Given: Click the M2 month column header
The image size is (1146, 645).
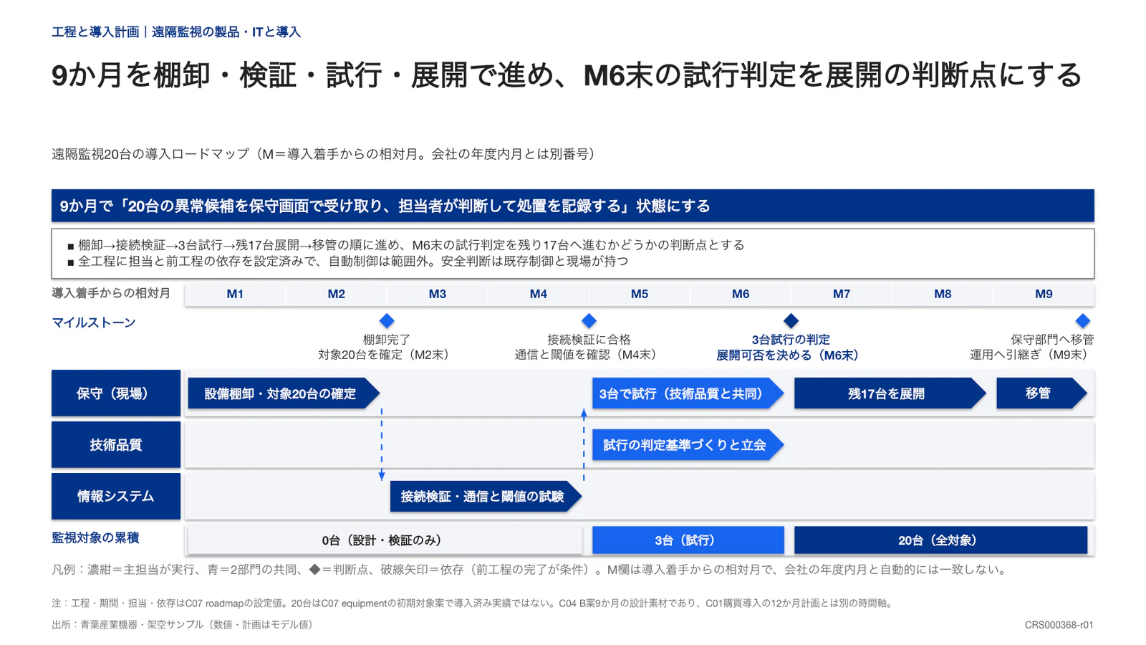Looking at the screenshot, I should (x=336, y=294).
